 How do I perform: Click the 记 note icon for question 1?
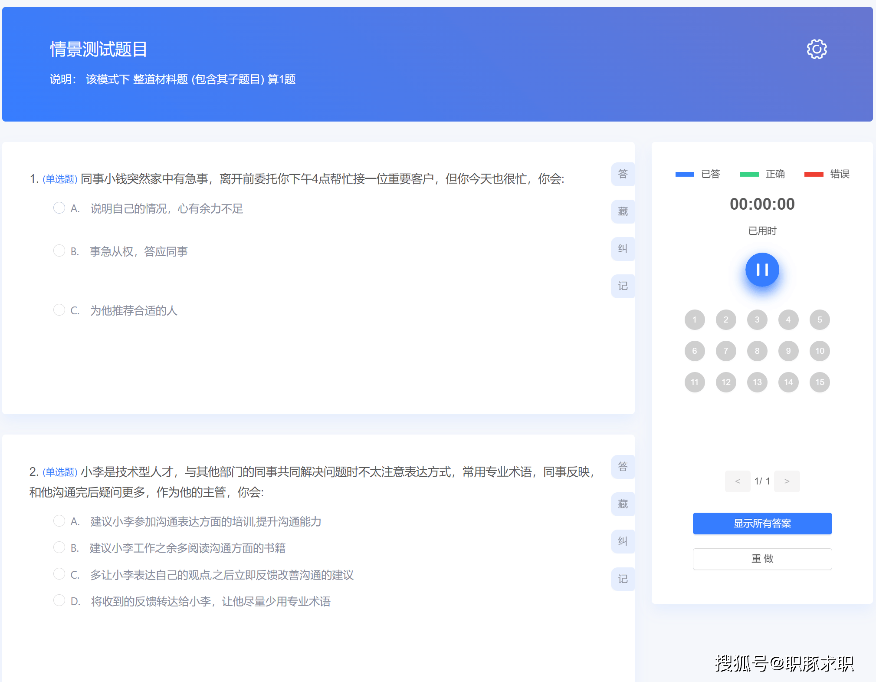(623, 286)
